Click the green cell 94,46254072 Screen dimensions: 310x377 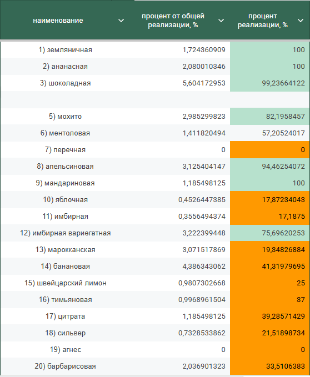pos(269,167)
